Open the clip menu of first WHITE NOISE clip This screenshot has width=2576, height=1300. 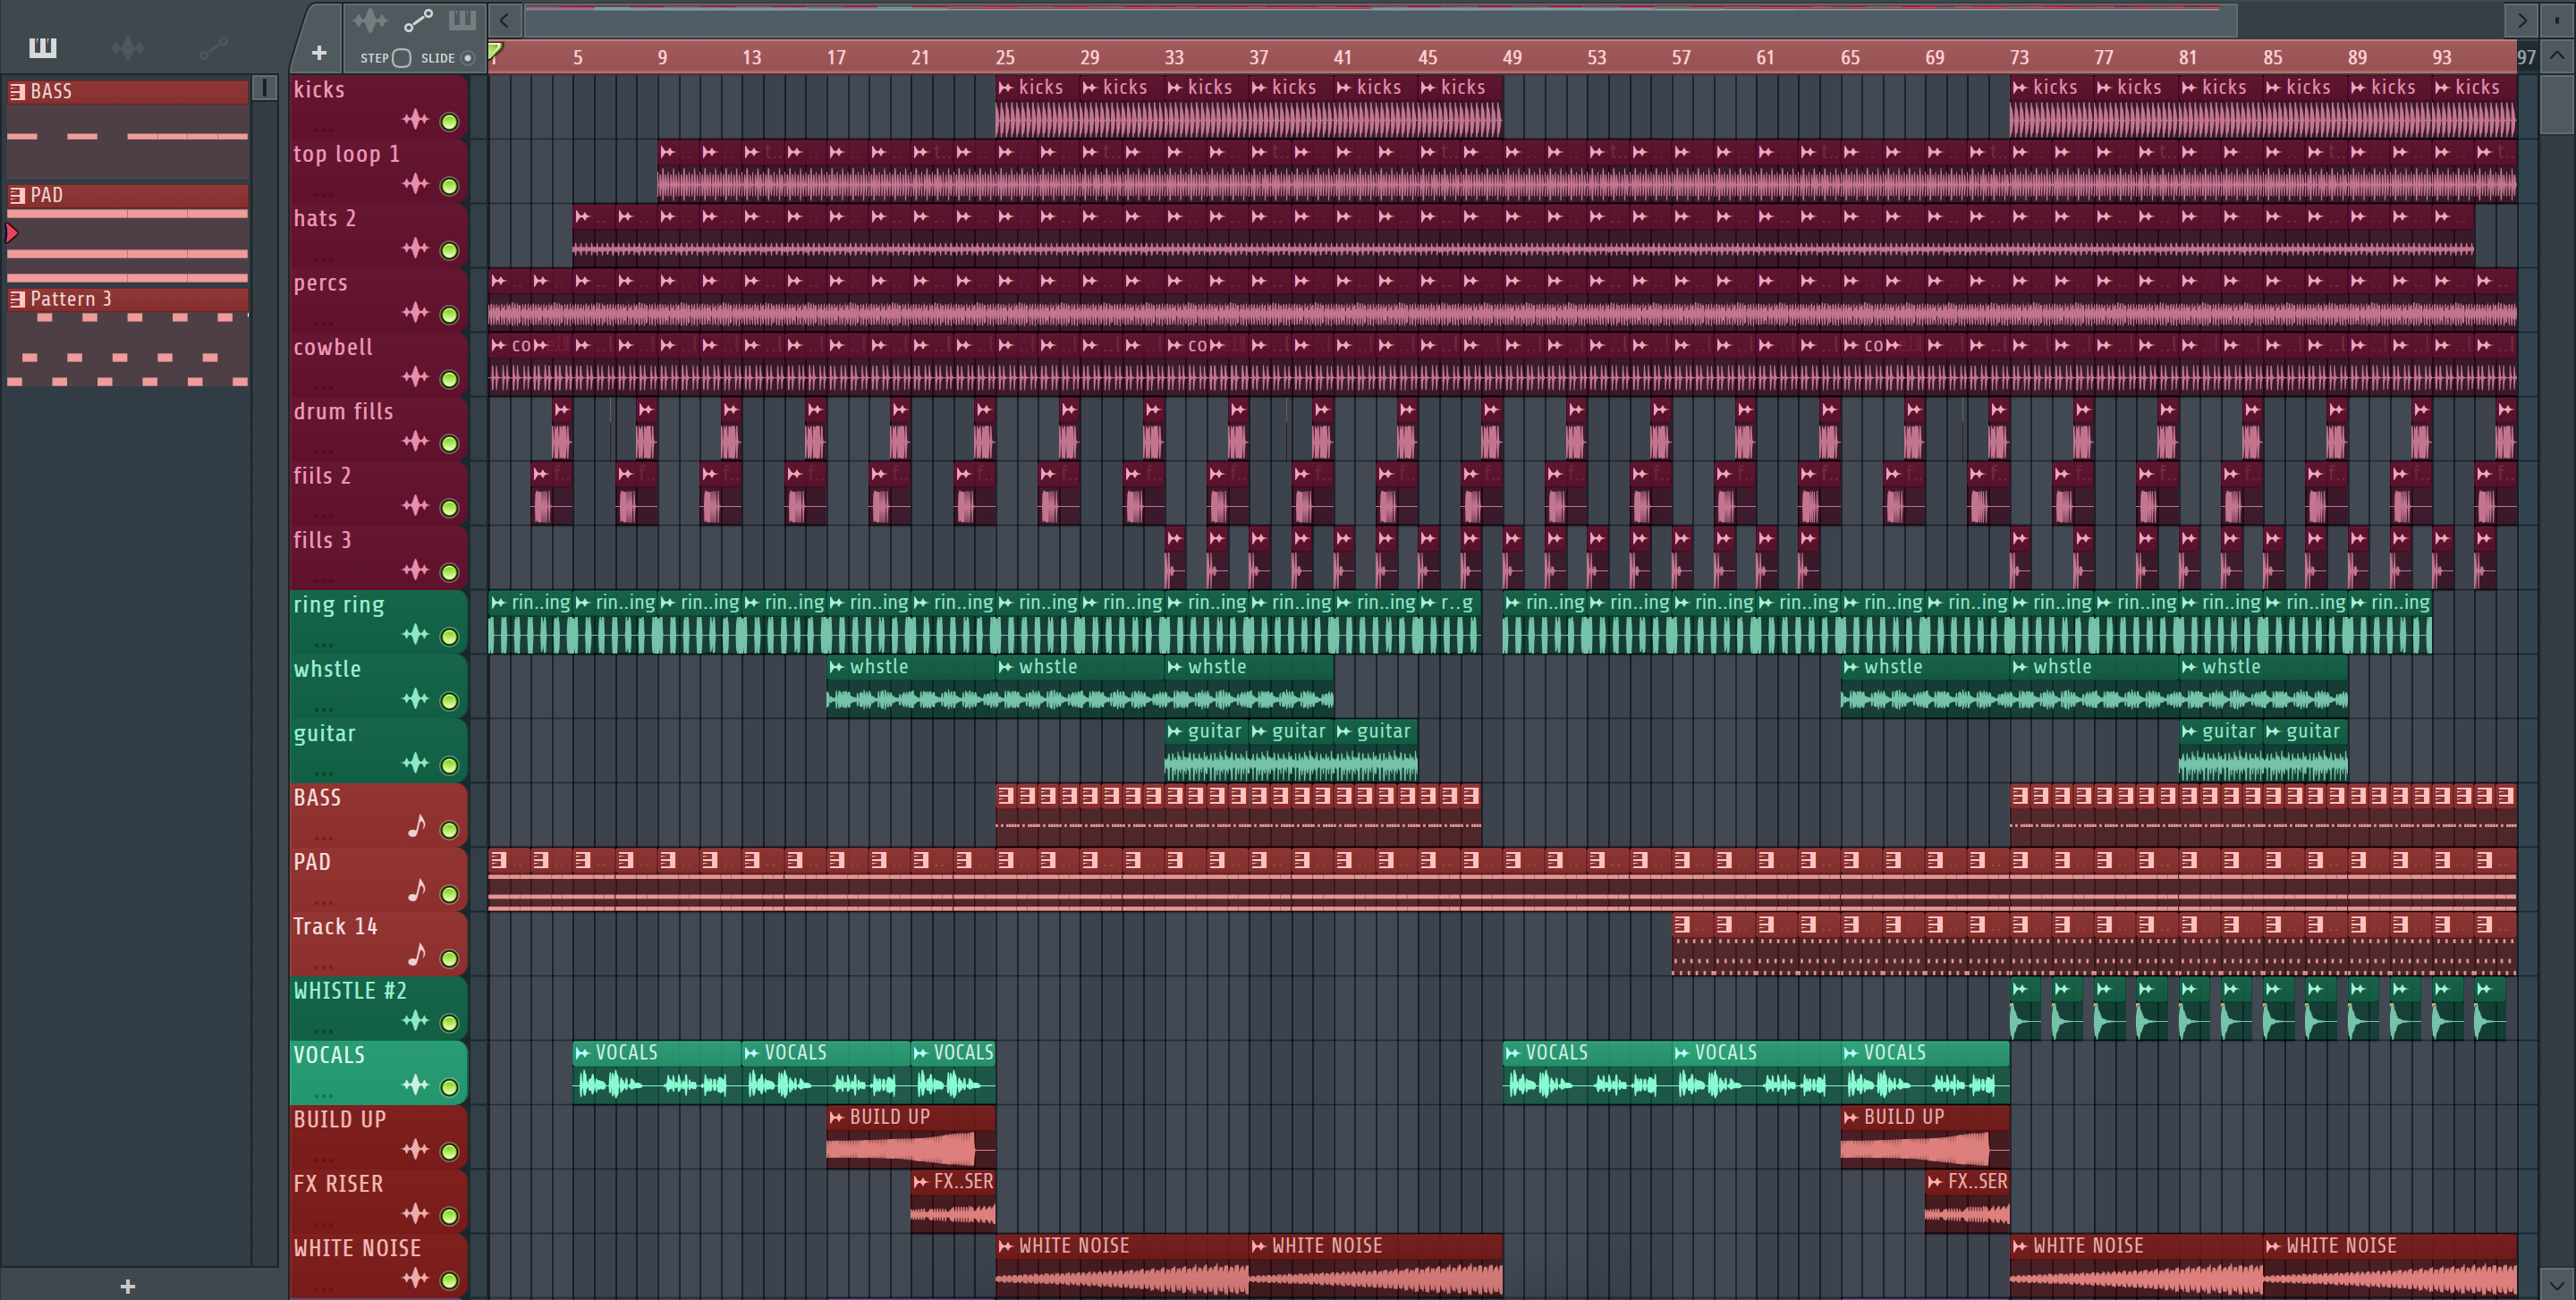(x=1006, y=1246)
